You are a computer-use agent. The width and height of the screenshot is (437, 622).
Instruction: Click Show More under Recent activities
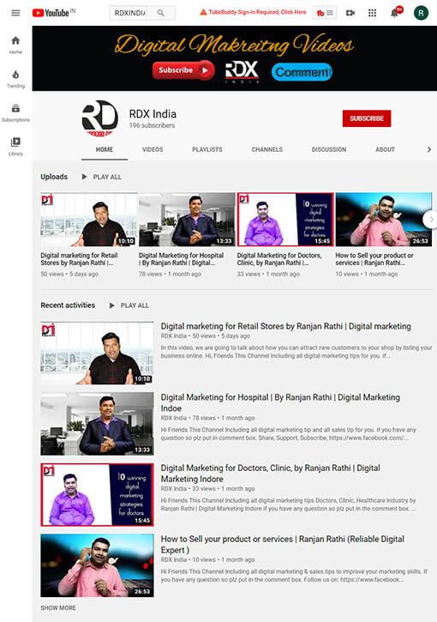point(58,607)
